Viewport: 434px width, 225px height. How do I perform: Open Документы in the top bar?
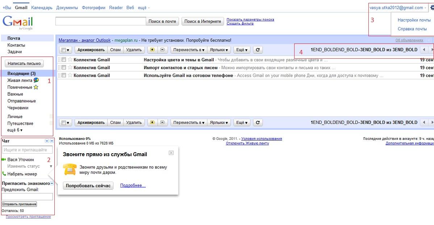point(67,8)
